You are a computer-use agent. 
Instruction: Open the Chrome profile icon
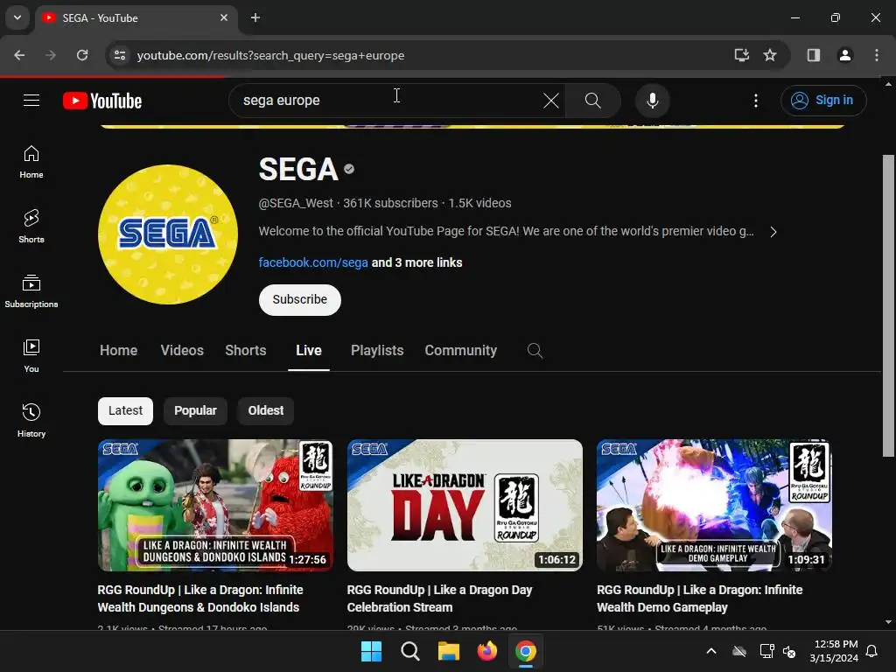845,55
